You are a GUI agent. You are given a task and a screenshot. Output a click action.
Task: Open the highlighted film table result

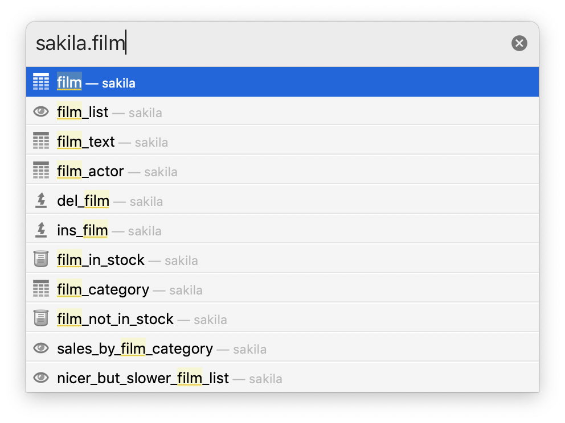pyautogui.click(x=282, y=82)
